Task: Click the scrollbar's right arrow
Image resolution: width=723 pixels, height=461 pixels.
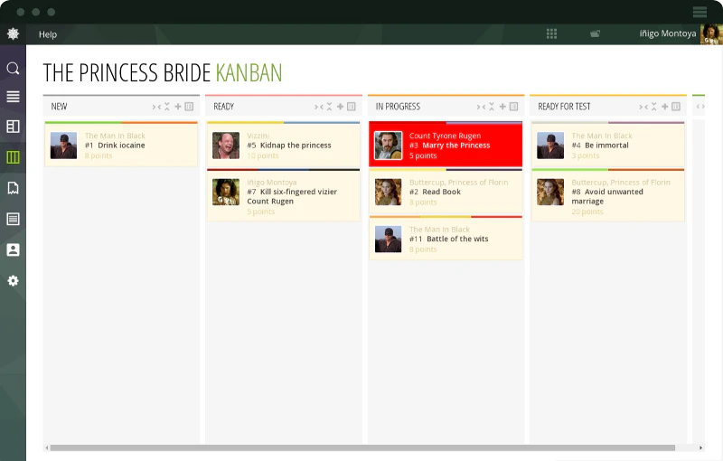Action: click(x=701, y=447)
